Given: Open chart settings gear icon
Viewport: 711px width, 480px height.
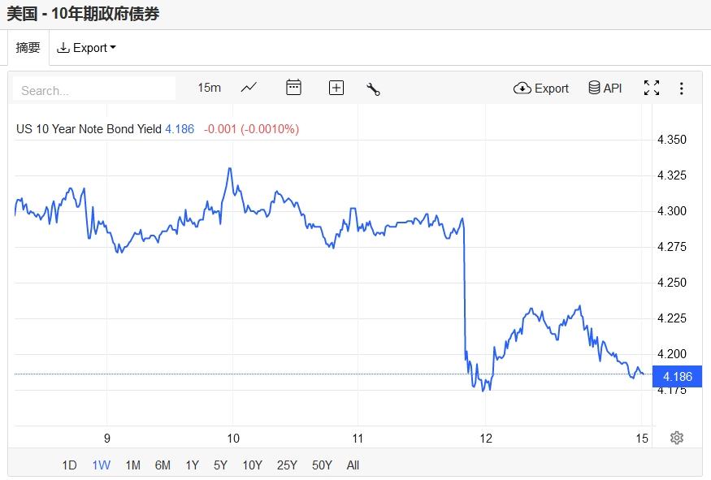Looking at the screenshot, I should (677, 438).
